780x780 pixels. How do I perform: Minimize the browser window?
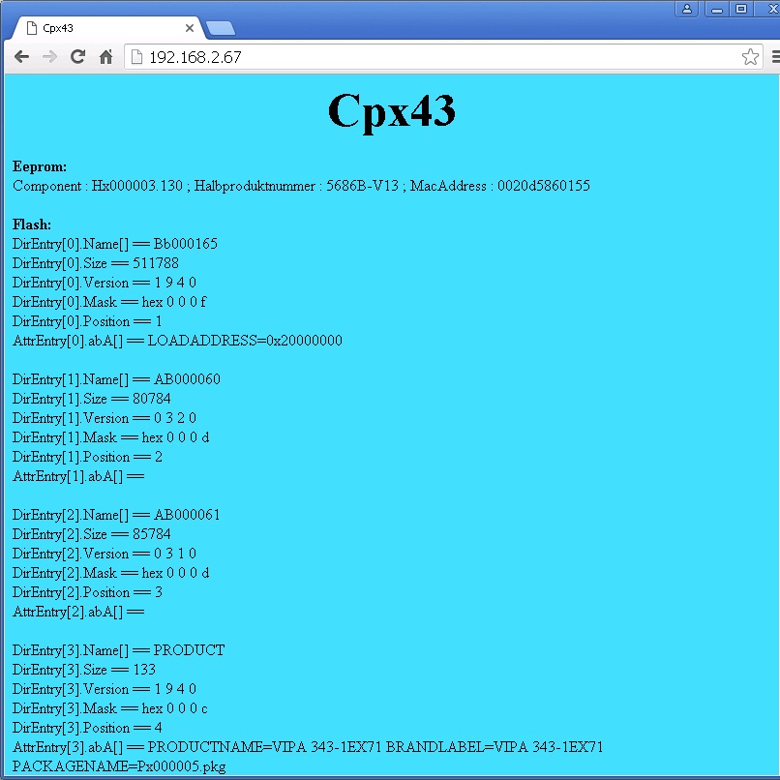717,9
